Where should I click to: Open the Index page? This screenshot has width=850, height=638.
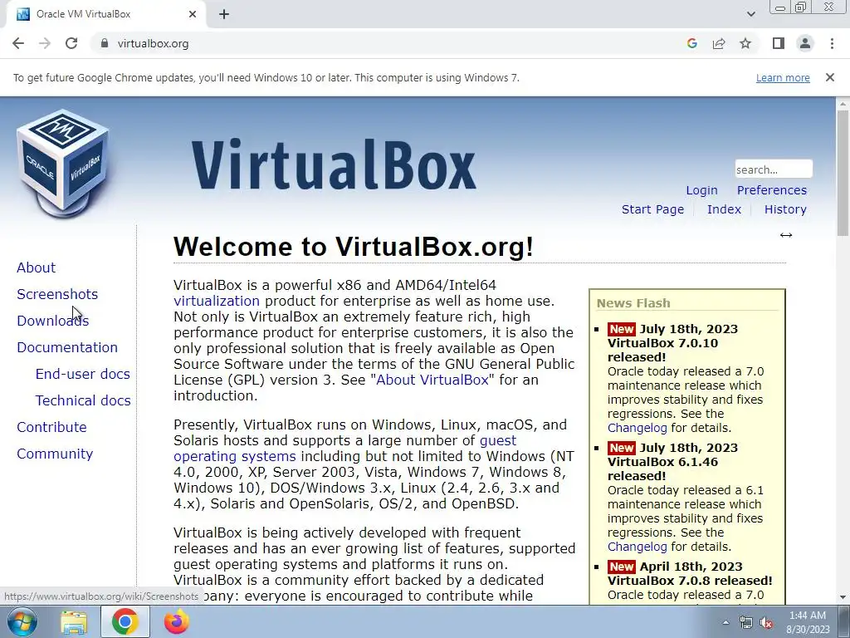(724, 209)
